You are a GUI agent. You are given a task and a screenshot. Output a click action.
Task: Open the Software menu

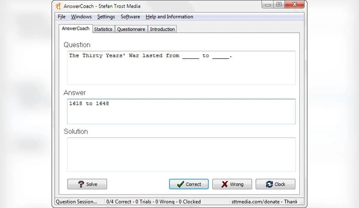pyautogui.click(x=130, y=17)
